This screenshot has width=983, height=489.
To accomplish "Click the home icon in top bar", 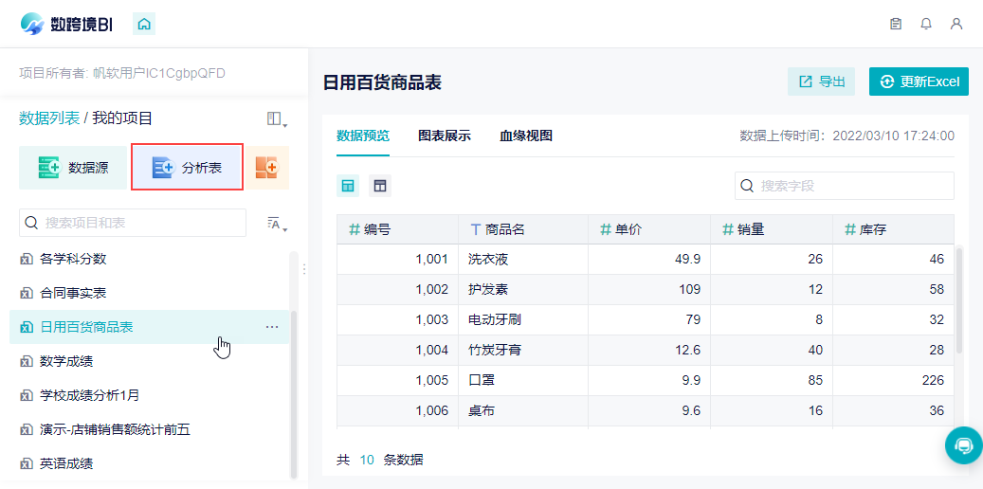I will tap(144, 25).
